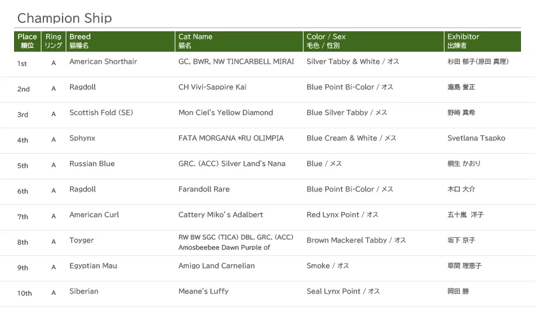The width and height of the screenshot is (535, 321).
Task: Click cat name GC, BWR, NW TINCARBELL MIRAI
Action: coord(236,62)
